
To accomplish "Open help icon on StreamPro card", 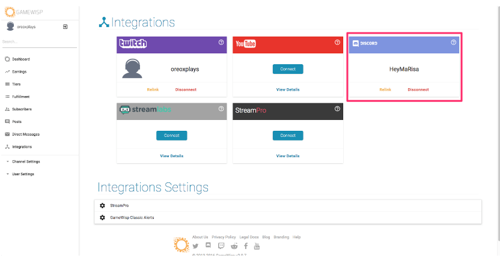I will [337, 109].
